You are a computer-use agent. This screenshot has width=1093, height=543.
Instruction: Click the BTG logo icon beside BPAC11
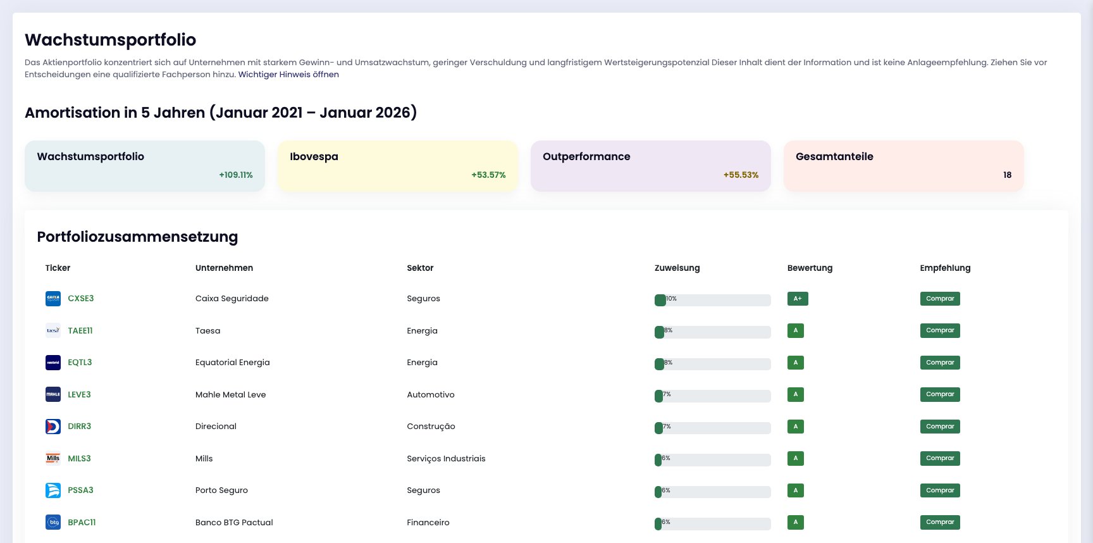53,522
